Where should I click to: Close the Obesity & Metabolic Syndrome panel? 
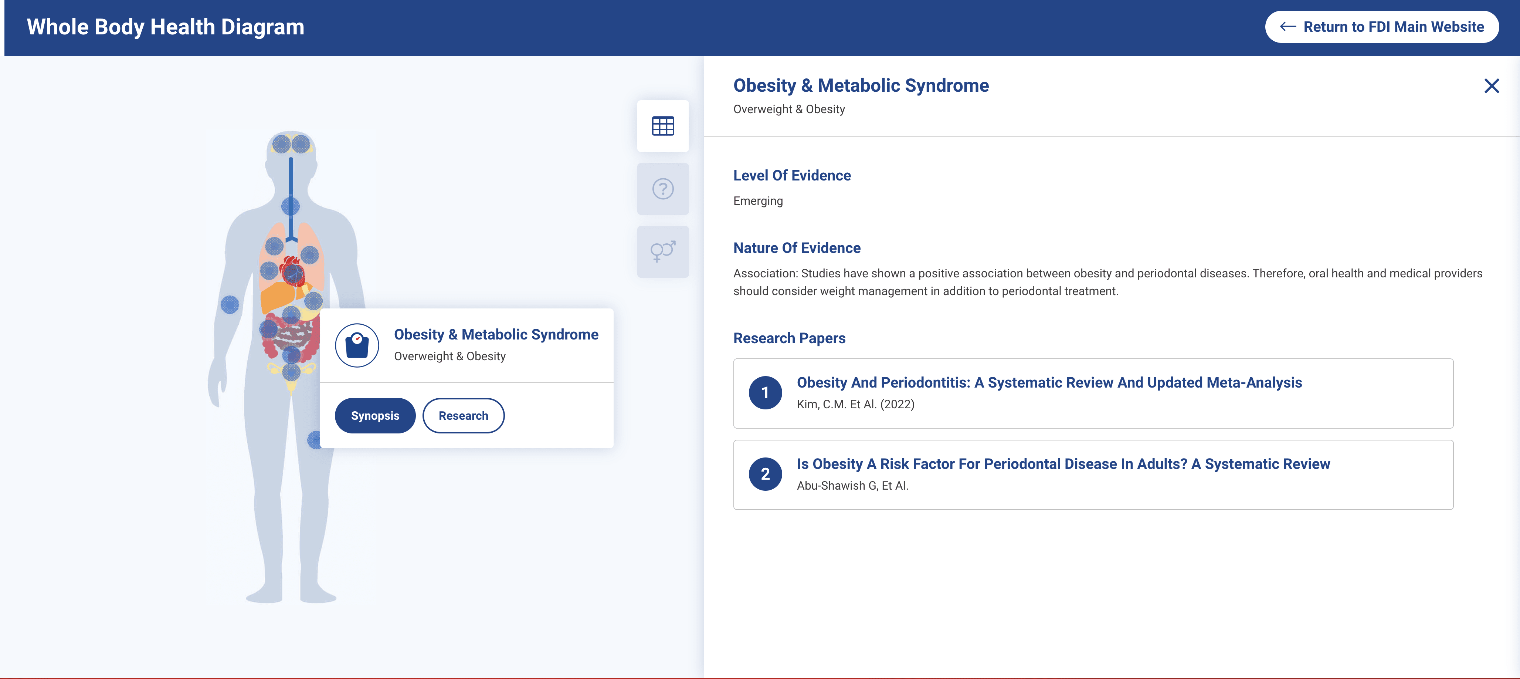point(1491,86)
